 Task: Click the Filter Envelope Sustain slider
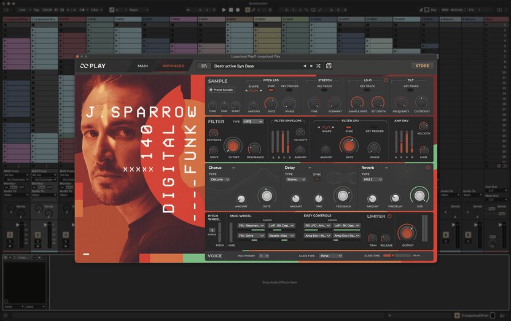click(283, 142)
